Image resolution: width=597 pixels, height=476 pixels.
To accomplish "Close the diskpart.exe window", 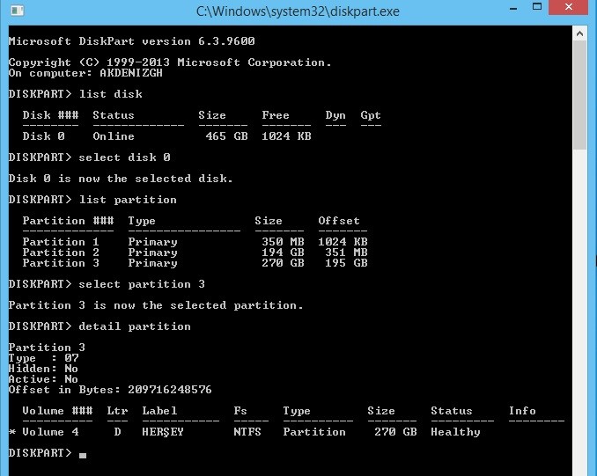I will coord(569,7).
